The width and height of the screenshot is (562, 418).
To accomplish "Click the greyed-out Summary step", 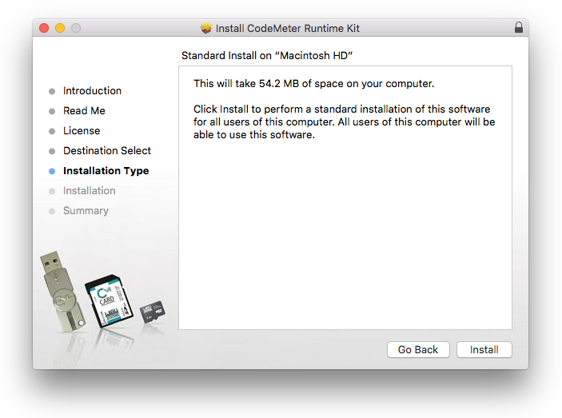I will (86, 211).
